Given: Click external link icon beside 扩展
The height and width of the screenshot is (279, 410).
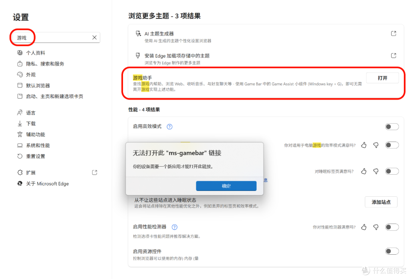Looking at the screenshot, I should pyautogui.click(x=95, y=173).
